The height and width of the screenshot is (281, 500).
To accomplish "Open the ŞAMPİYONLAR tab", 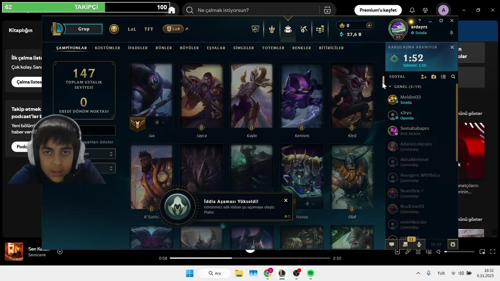I will (x=71, y=48).
